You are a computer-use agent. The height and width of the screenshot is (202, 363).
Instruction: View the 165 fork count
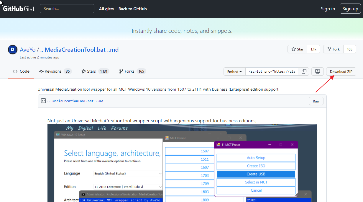(350, 49)
